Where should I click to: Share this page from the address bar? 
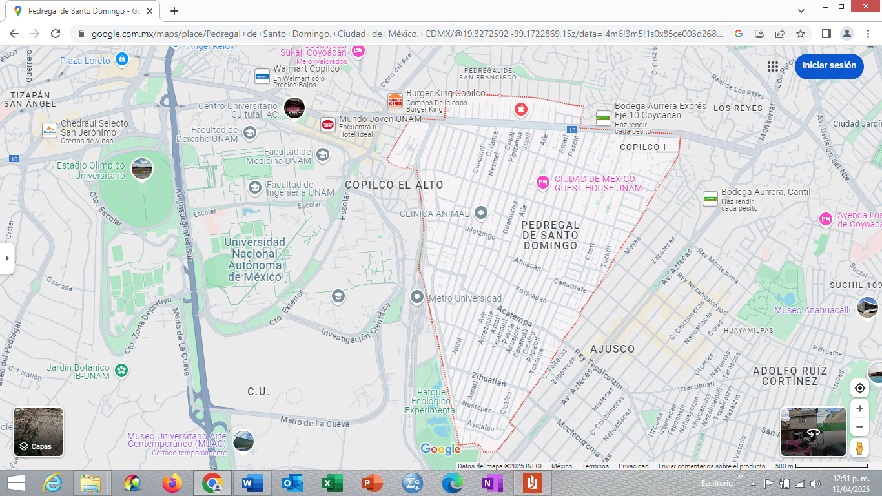[x=780, y=34]
